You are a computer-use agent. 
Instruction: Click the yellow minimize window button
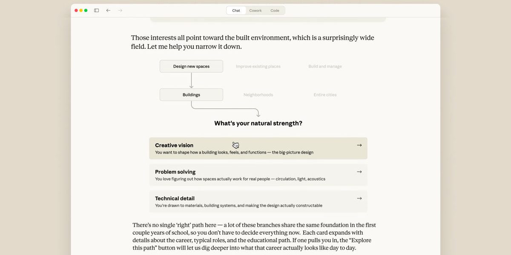tap(81, 11)
